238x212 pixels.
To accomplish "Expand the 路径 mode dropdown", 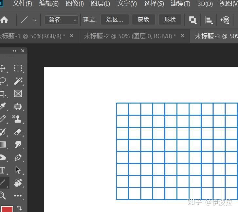I will (x=62, y=20).
